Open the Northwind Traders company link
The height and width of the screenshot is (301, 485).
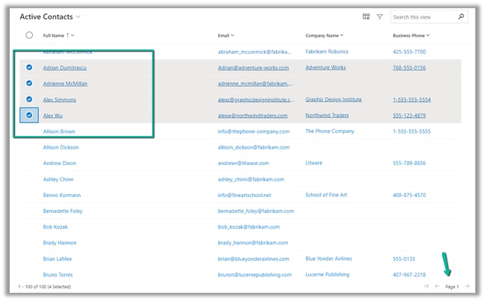325,116
